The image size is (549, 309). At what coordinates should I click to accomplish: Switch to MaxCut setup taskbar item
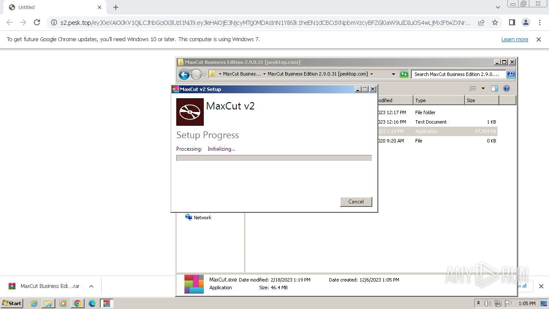tap(107, 303)
